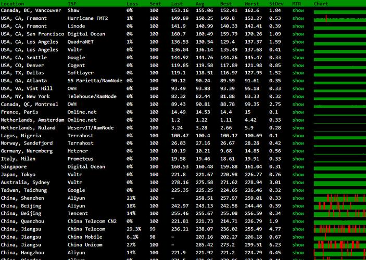Click show for Jiangsu China Telecom row

298,229
